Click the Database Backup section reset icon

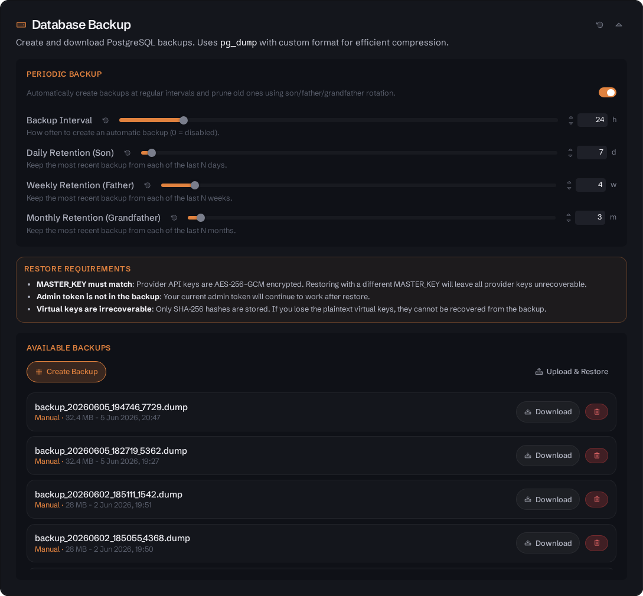[x=599, y=25]
